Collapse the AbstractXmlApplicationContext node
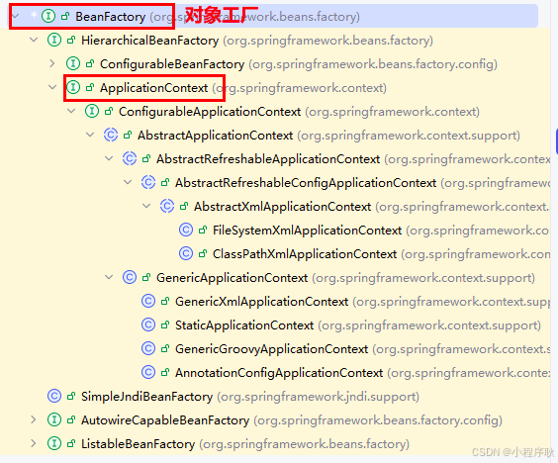Screen dimensions: 558x463 point(146,206)
